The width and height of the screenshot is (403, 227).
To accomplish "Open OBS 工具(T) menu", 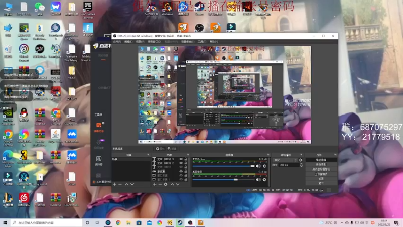I will [x=202, y=42].
